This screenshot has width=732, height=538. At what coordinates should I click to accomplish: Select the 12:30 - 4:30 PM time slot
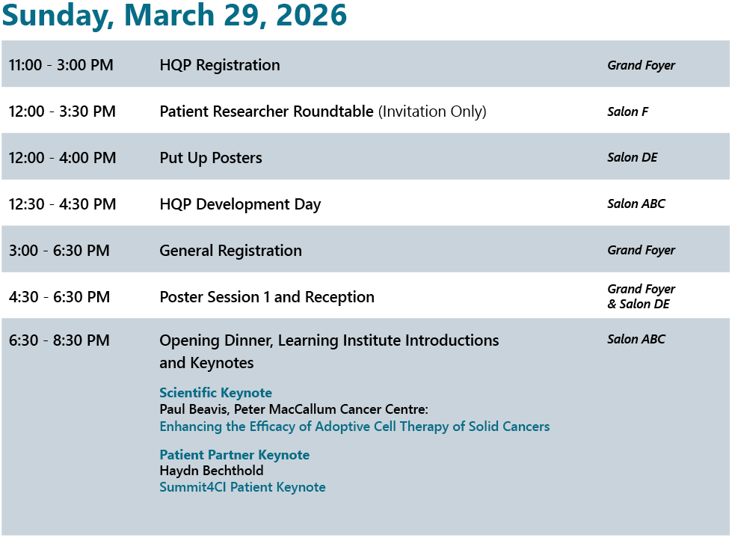click(x=63, y=204)
